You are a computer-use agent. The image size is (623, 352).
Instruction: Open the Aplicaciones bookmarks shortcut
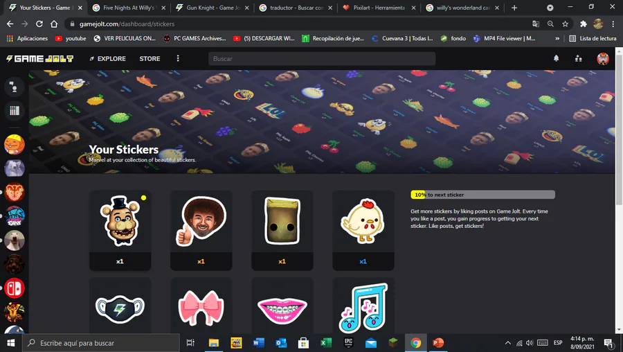[x=27, y=38]
